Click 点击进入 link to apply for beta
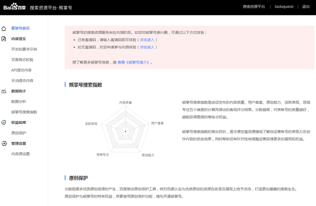Image resolution: width=316 pixels, height=206 pixels. [x=147, y=47]
